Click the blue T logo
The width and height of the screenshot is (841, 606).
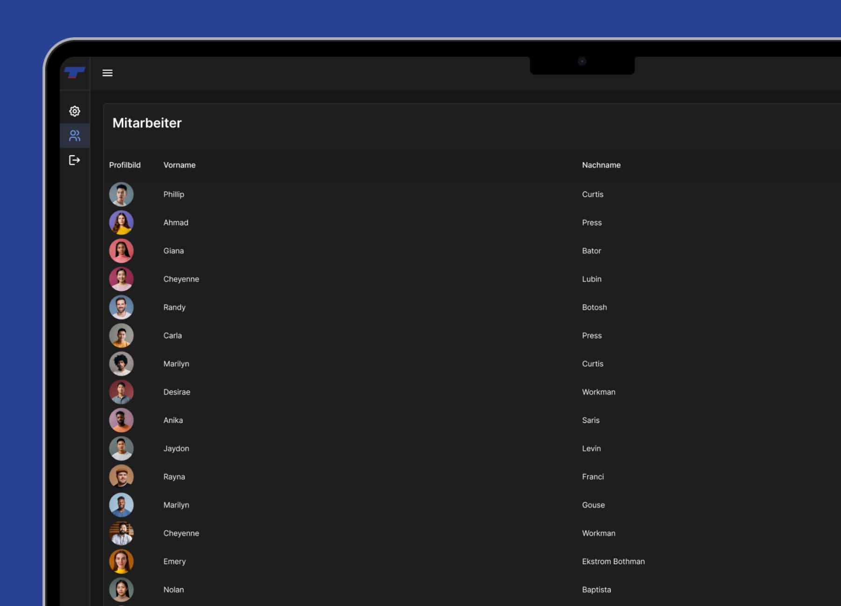tap(74, 73)
